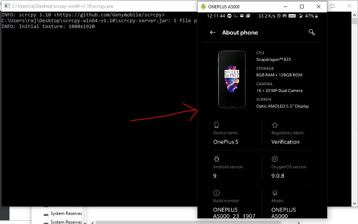Click first System Reserved drive icon
This screenshot has width=358, height=224.
[46, 214]
